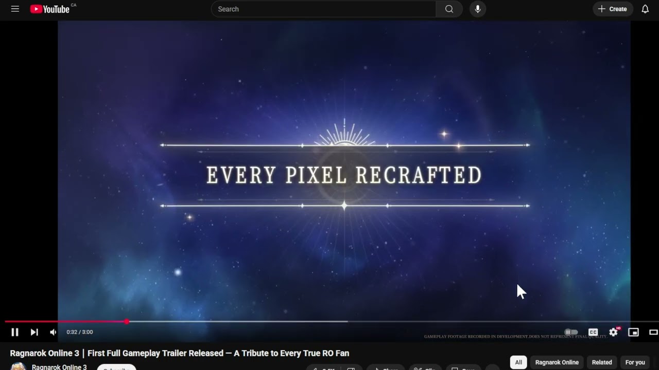
Task: Skip to the next video
Action: tap(34, 332)
